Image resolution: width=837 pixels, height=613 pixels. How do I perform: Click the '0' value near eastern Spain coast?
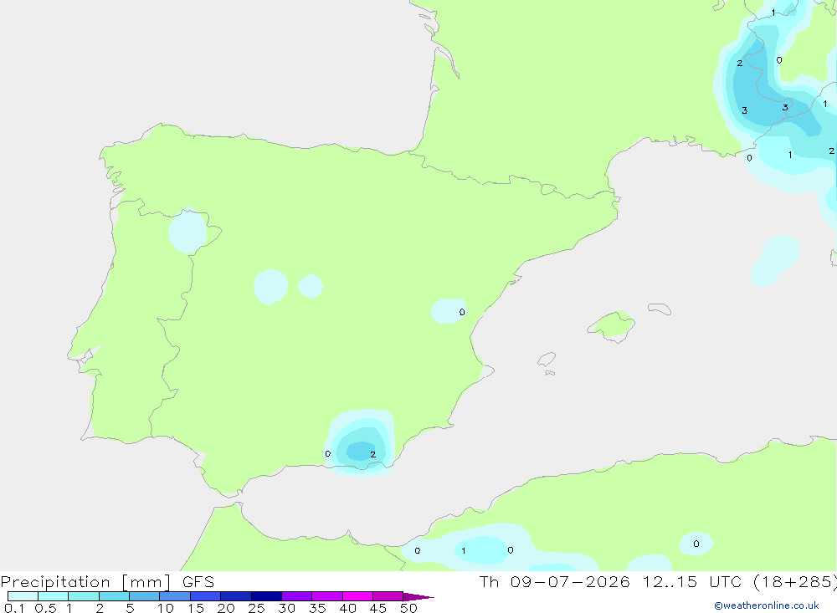pyautogui.click(x=462, y=312)
